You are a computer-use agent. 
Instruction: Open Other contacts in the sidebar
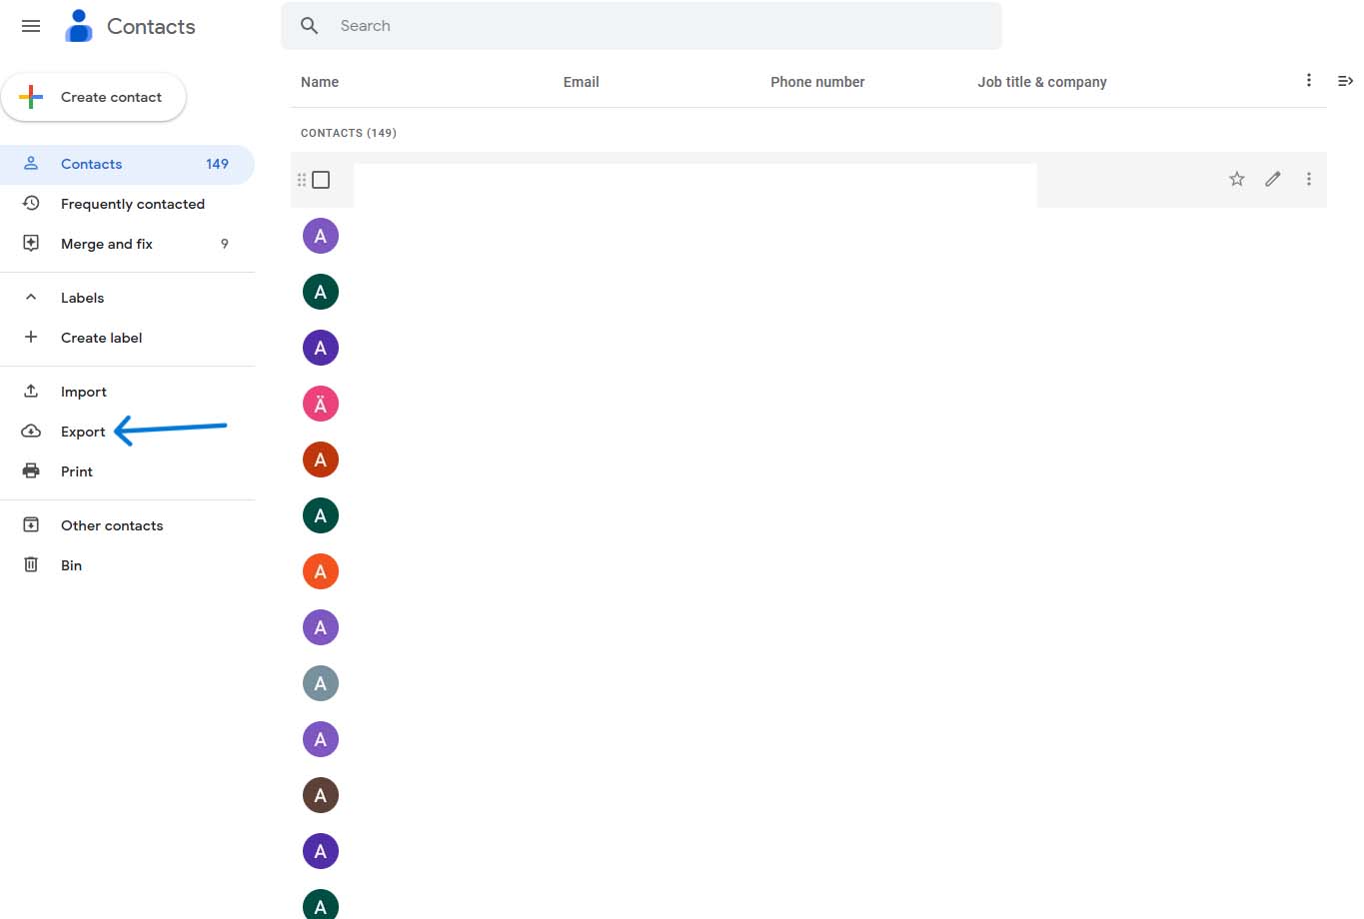click(111, 524)
